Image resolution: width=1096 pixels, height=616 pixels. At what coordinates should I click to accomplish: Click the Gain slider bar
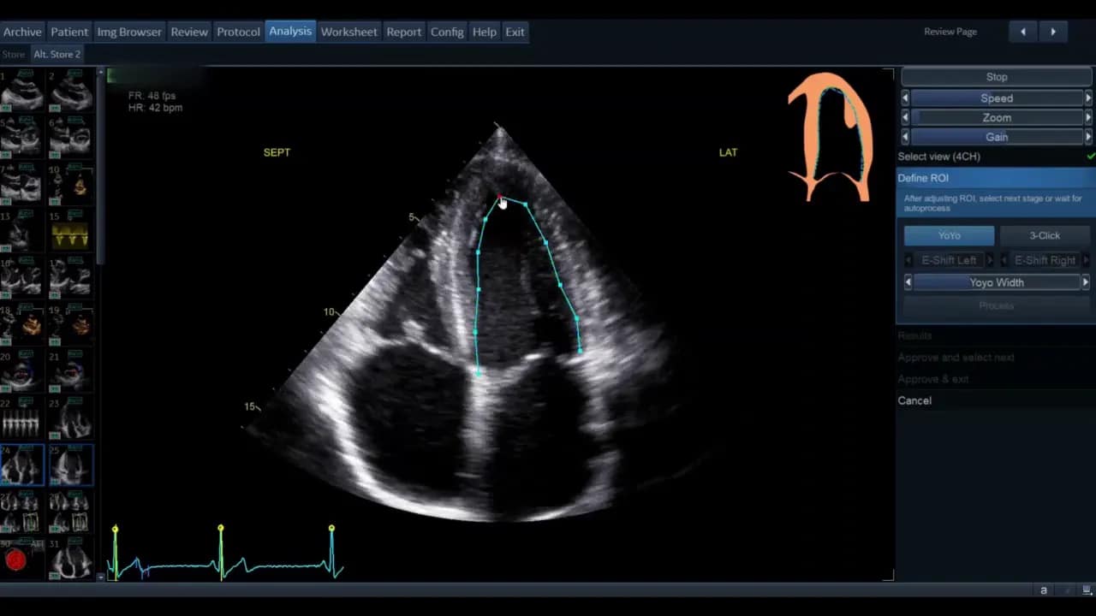click(997, 137)
